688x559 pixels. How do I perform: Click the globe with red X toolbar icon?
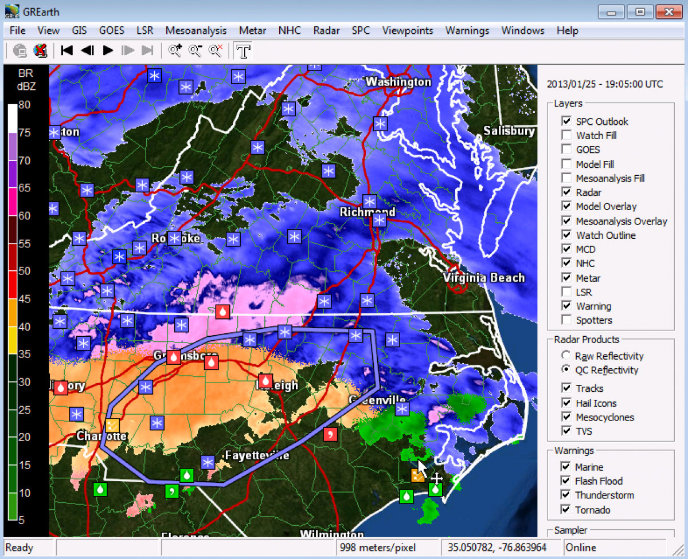40,50
